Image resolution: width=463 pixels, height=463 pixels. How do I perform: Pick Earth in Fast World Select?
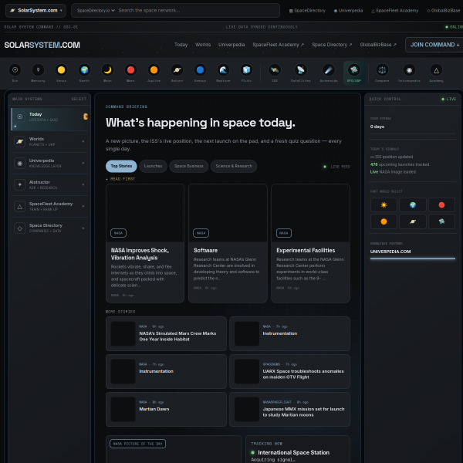click(x=413, y=205)
